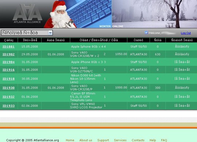Open FAQ footer link
Screen dimensions: 197x142
[164, 140]
